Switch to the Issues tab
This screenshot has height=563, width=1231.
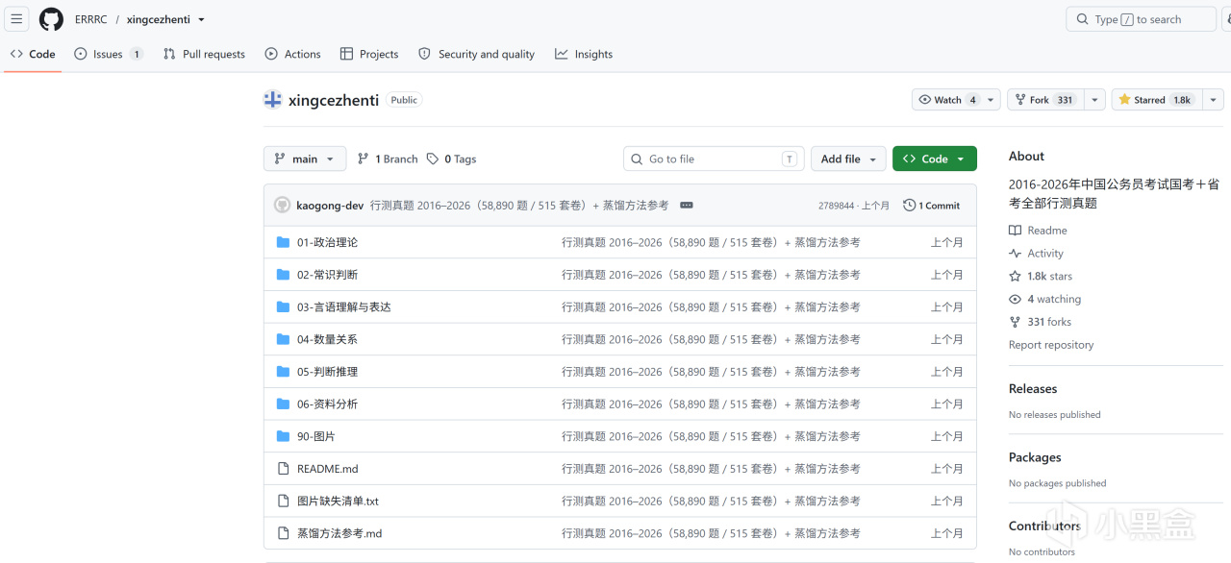click(x=109, y=54)
